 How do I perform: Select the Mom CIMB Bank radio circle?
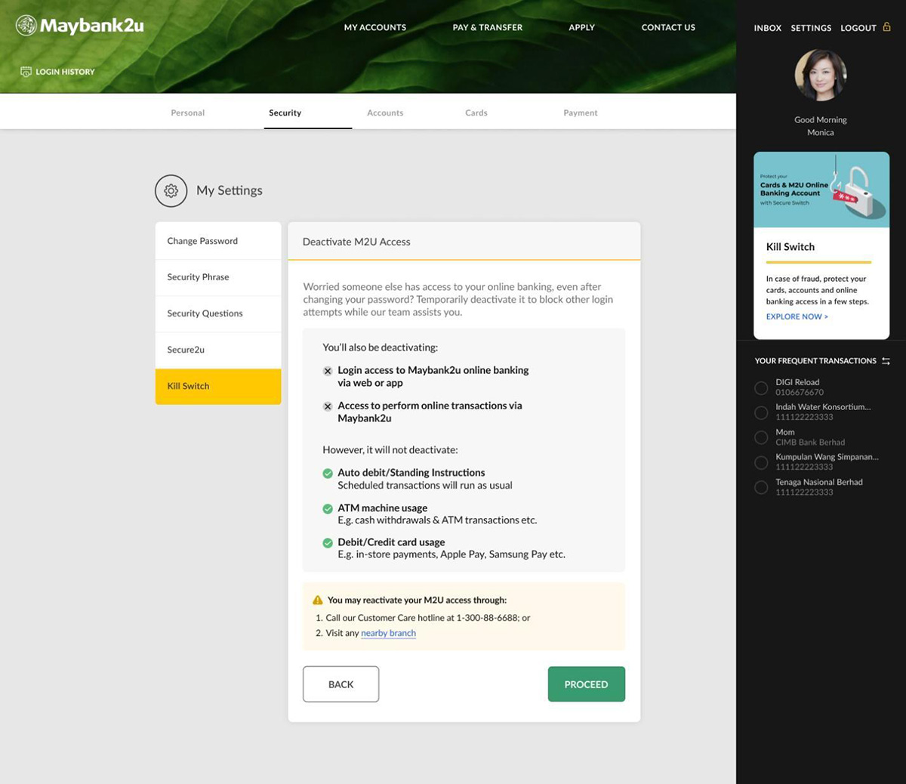tap(761, 437)
